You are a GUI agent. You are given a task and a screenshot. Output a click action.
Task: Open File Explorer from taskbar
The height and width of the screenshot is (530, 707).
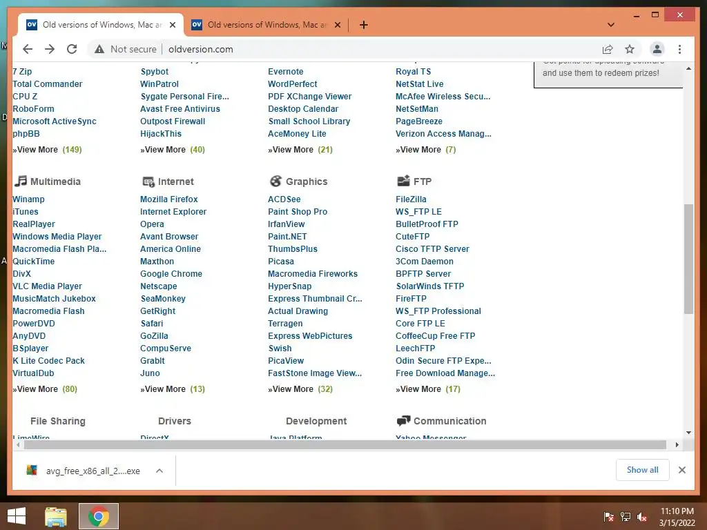[56, 516]
